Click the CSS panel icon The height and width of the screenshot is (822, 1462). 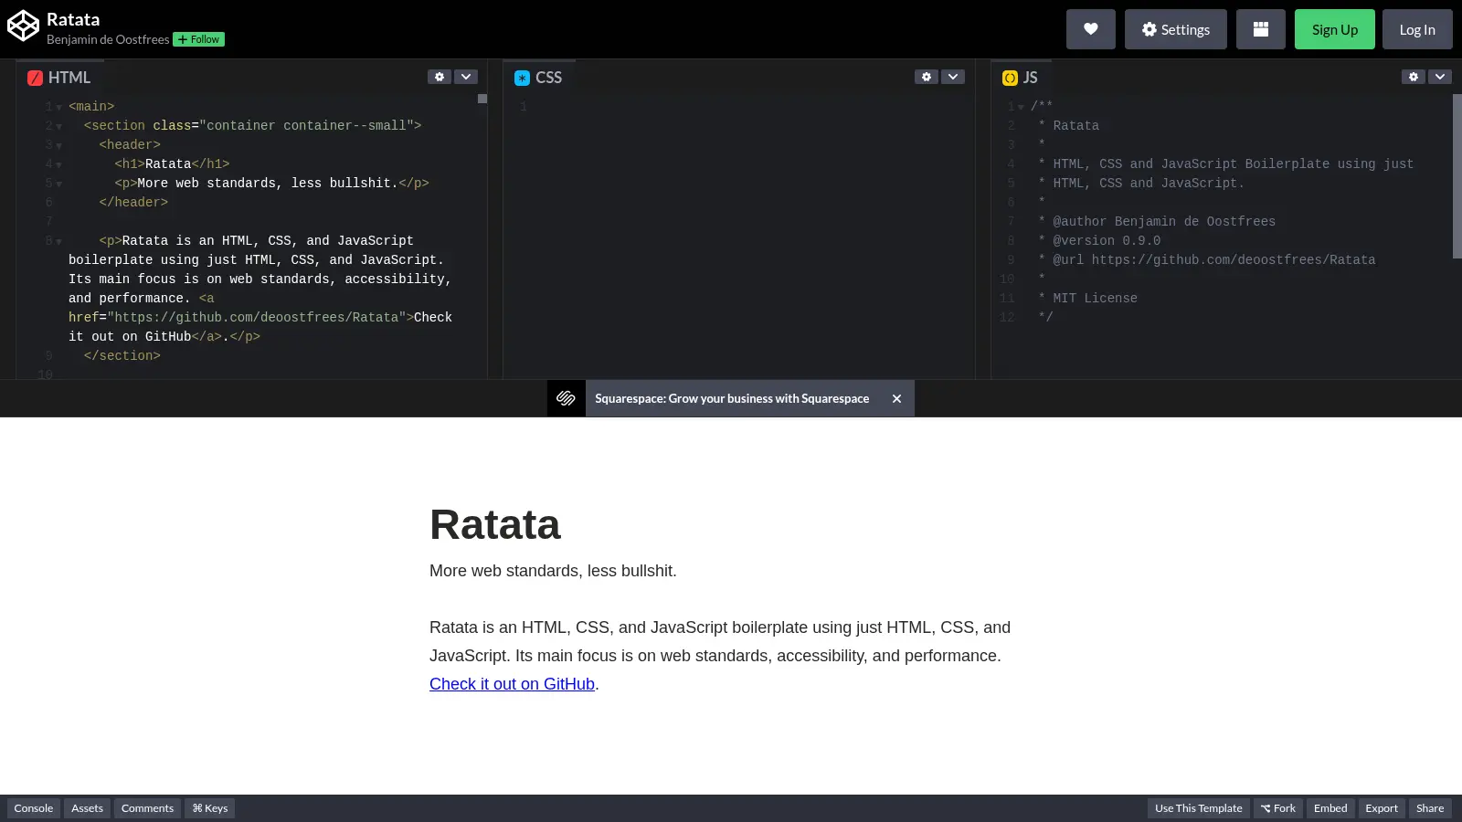pyautogui.click(x=522, y=78)
